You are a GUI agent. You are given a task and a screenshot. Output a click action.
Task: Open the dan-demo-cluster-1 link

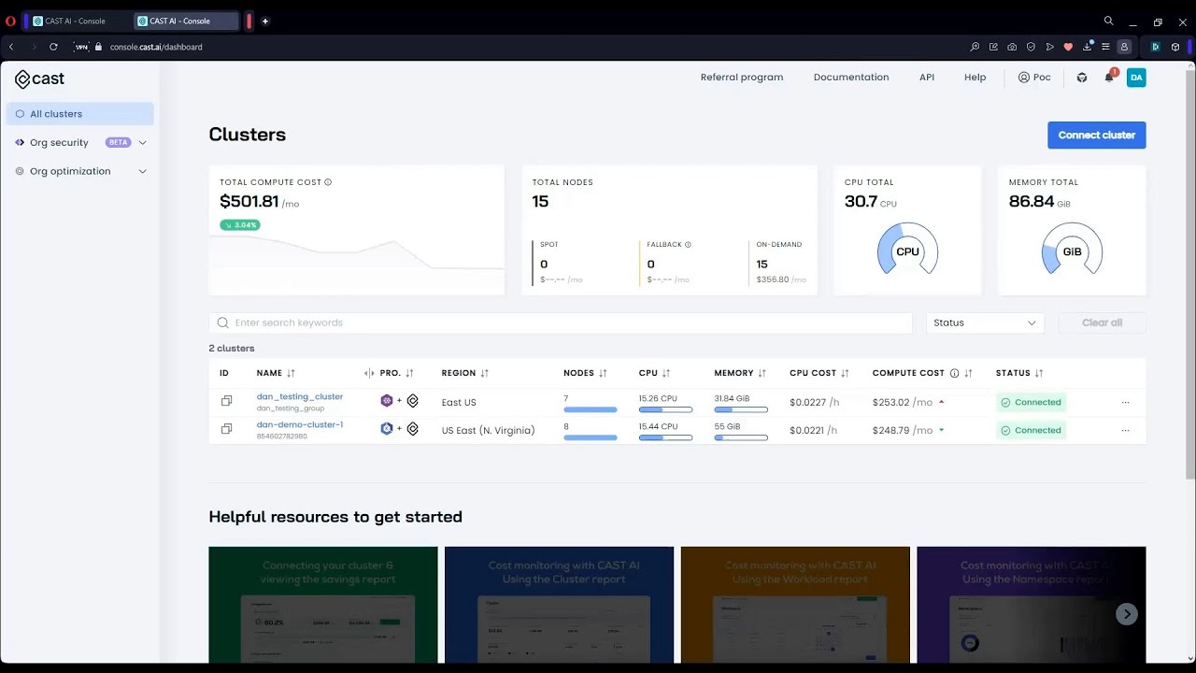click(300, 424)
